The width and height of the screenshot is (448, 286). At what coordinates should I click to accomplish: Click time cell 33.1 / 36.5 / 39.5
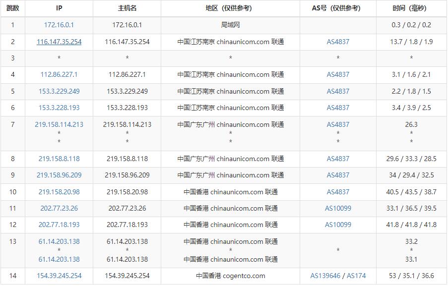[x=411, y=208]
